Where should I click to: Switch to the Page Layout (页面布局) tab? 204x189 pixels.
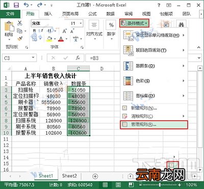(70, 14)
